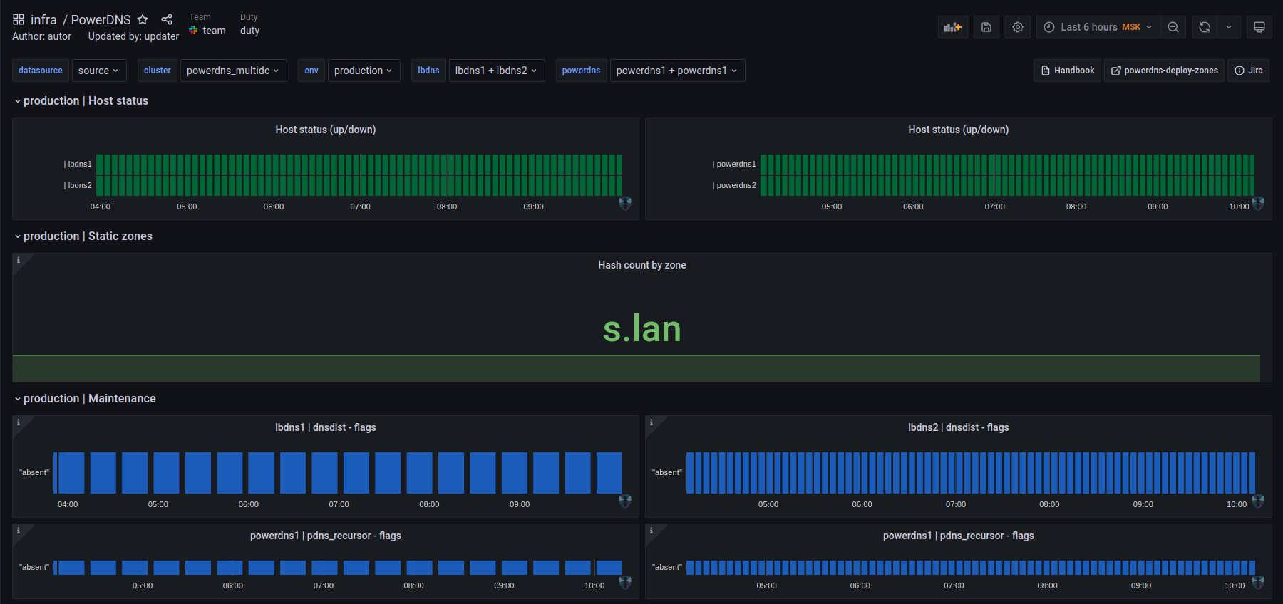Click Author: autor text
This screenshot has height=604, width=1283.
42,36
